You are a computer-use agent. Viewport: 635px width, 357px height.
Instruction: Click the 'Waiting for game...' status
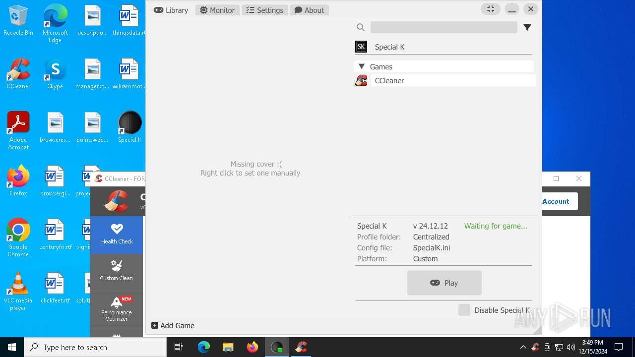click(x=496, y=226)
